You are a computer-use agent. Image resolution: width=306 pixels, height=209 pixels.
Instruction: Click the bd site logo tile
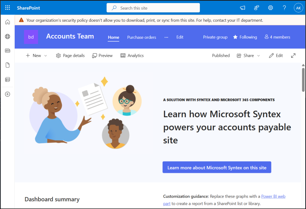pos(31,37)
